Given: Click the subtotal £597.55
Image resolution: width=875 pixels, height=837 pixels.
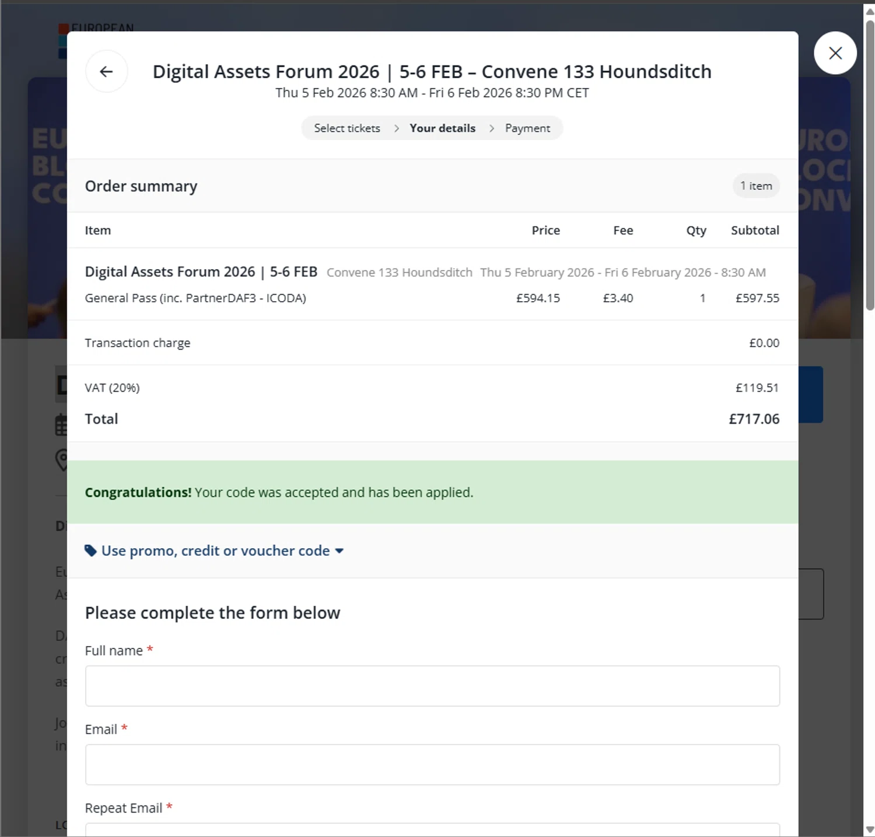Looking at the screenshot, I should tap(757, 298).
